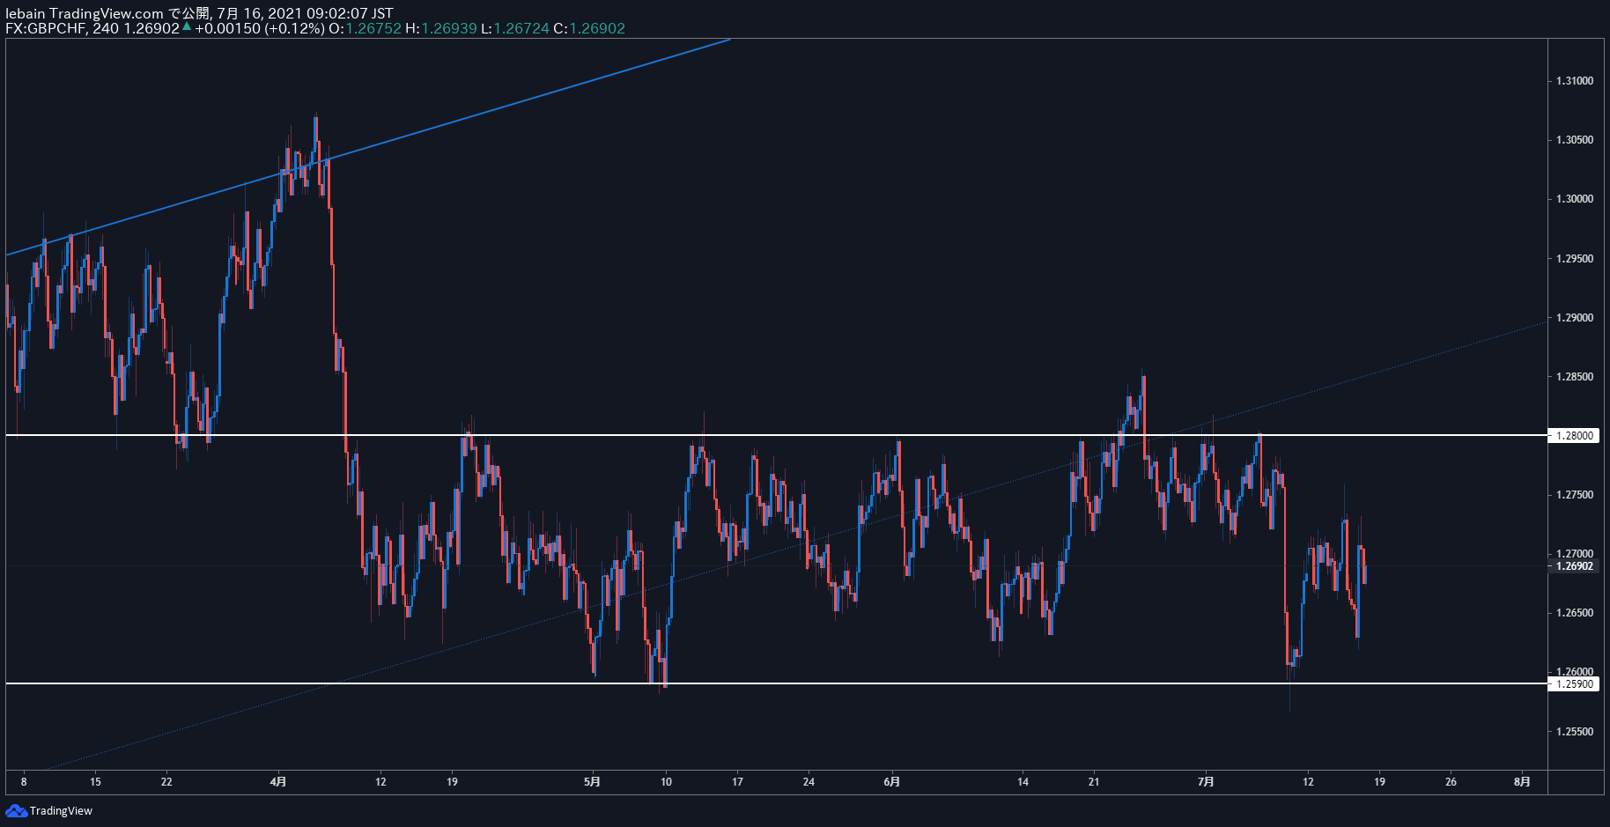The width and height of the screenshot is (1610, 827).
Task: Click the 1.30000 price axis label
Action: tap(1575, 199)
